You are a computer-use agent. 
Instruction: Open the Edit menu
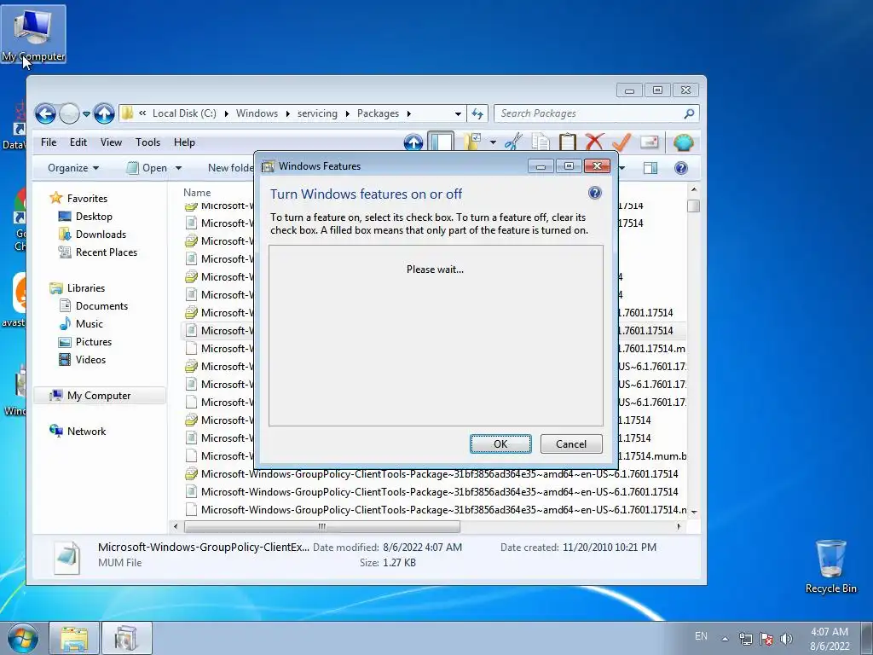[78, 142]
